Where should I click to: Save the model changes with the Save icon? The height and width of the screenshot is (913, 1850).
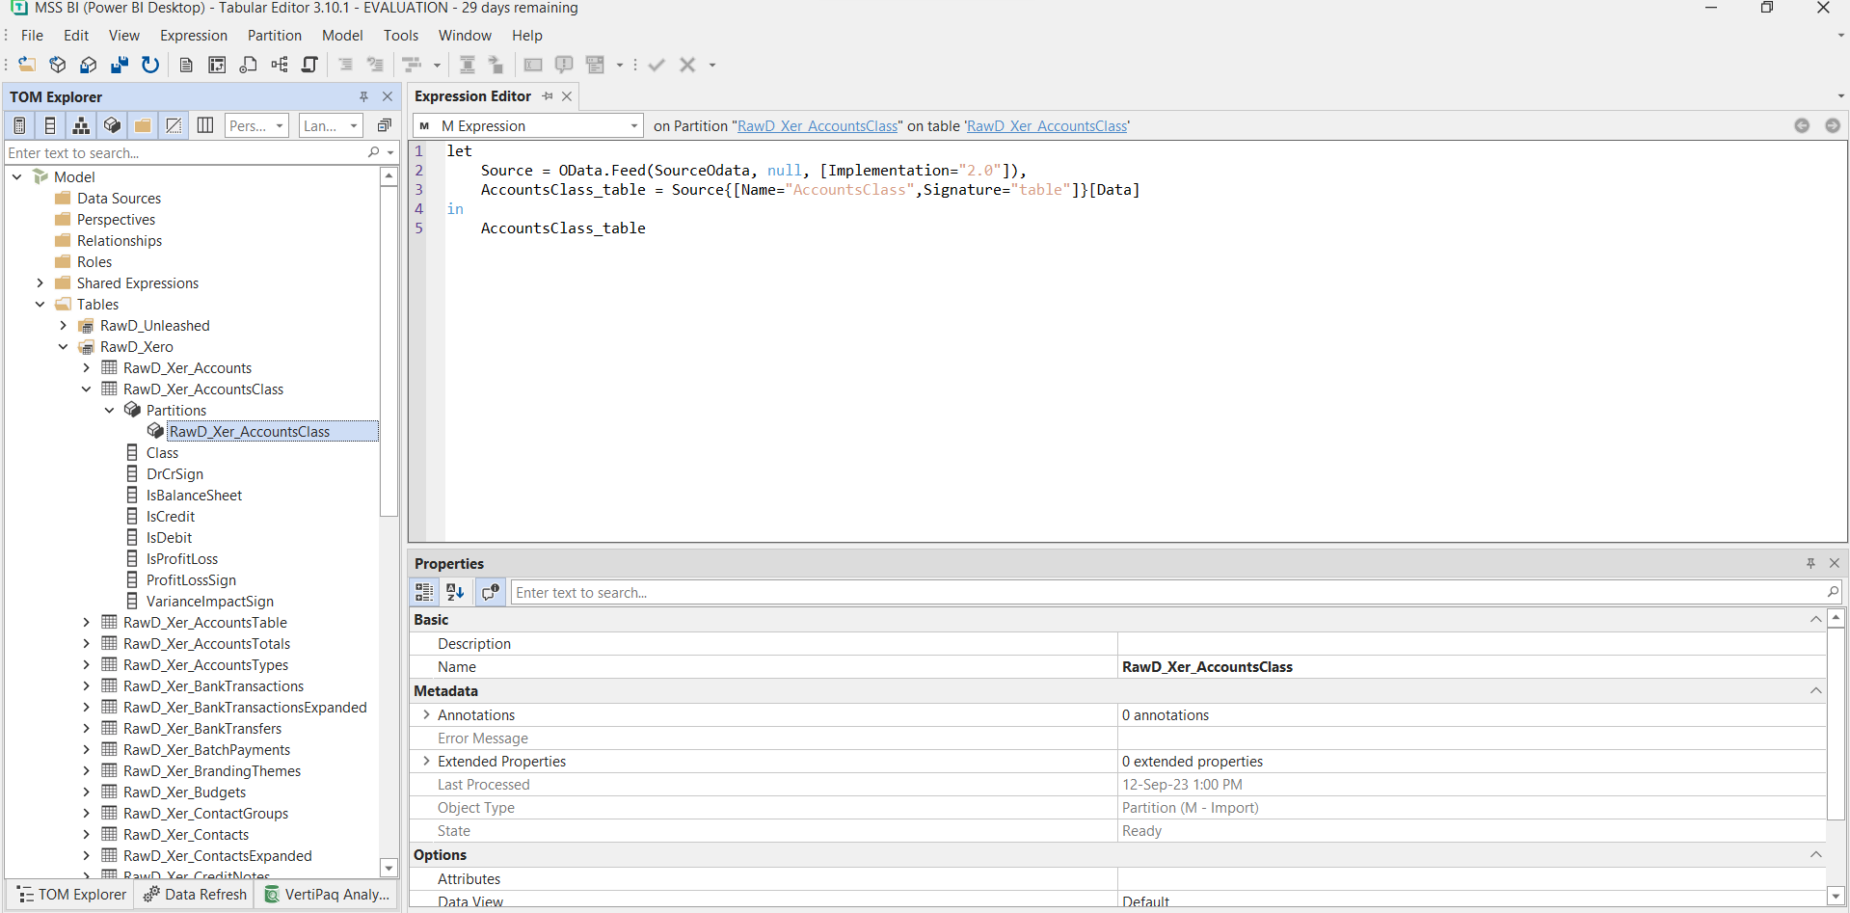click(x=119, y=65)
